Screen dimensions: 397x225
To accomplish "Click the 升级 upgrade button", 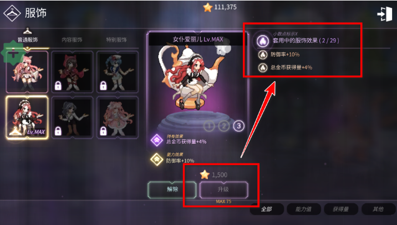I will pyautogui.click(x=223, y=189).
